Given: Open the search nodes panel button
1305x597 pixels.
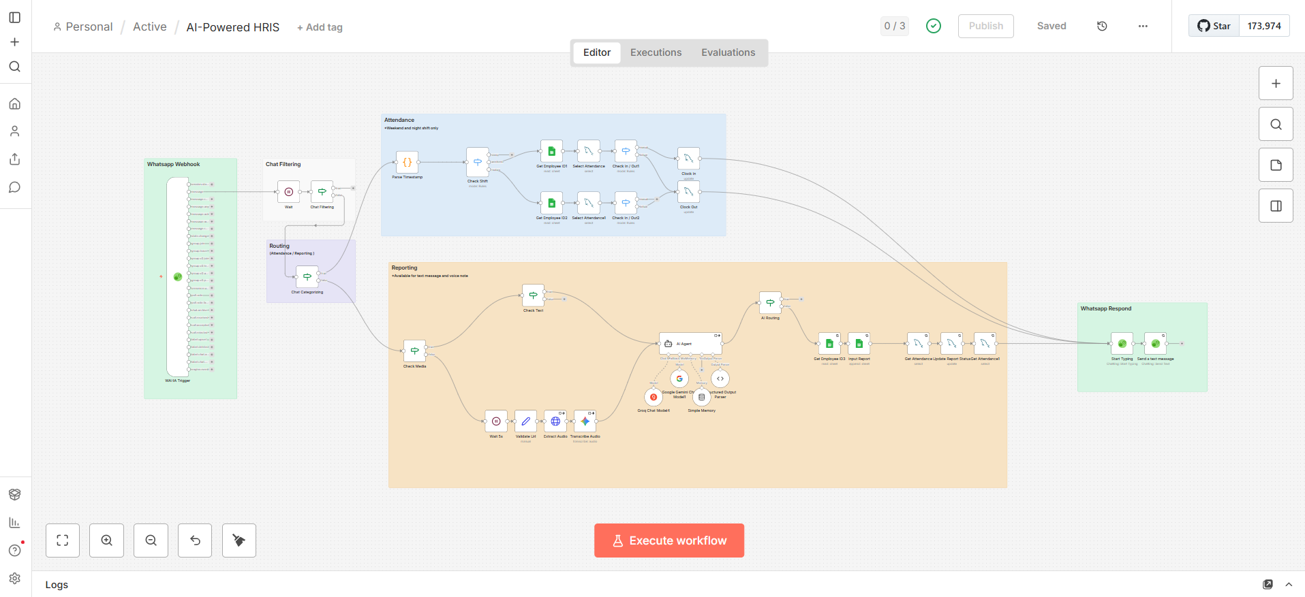Looking at the screenshot, I should [x=1276, y=125].
